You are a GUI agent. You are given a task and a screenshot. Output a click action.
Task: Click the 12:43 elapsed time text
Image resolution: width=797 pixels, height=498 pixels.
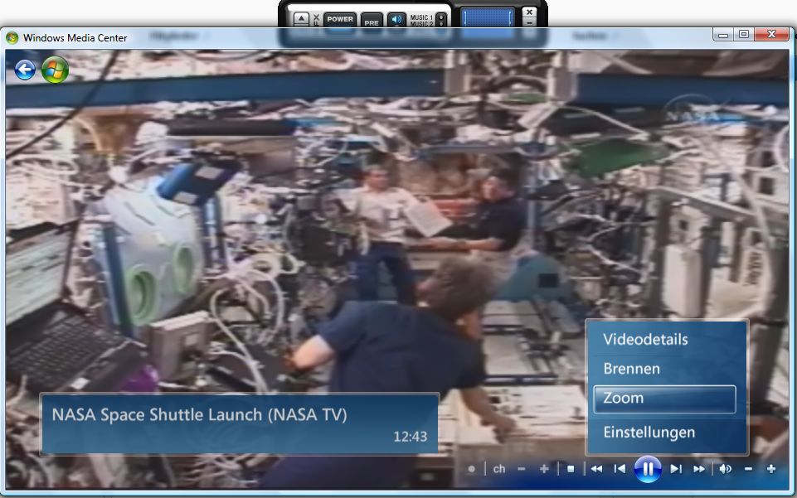(411, 437)
